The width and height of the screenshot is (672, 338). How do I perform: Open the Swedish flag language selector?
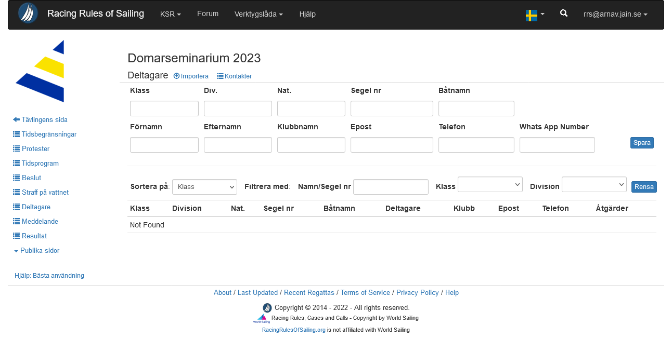(x=535, y=15)
